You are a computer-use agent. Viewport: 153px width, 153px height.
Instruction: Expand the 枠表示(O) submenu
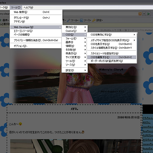pos(75,54)
